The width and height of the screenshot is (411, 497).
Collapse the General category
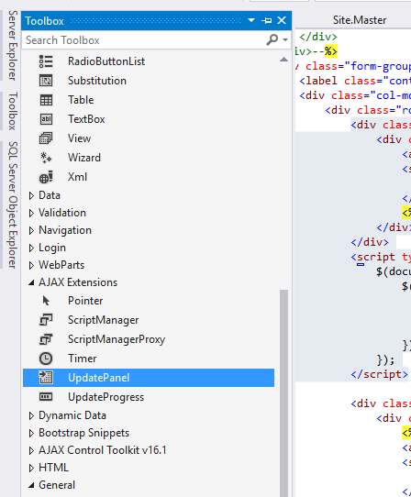pyautogui.click(x=31, y=485)
